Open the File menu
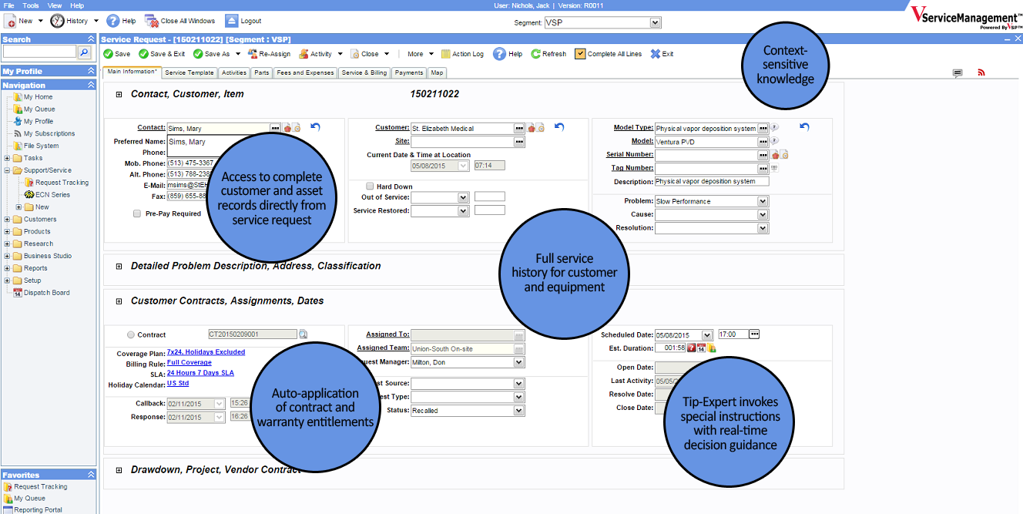Image resolution: width=1023 pixels, height=514 pixels. tap(9, 5)
